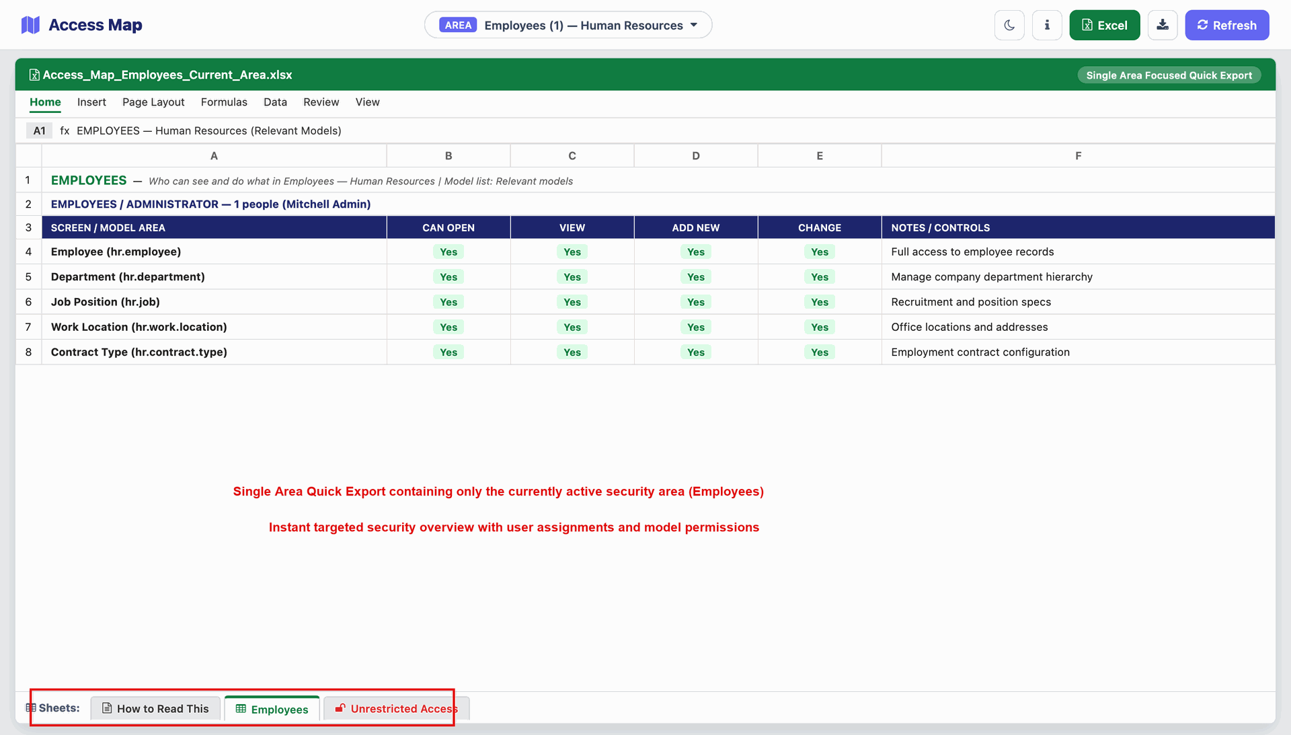This screenshot has height=735, width=1291.
Task: Select column F header
Action: click(x=1079, y=156)
